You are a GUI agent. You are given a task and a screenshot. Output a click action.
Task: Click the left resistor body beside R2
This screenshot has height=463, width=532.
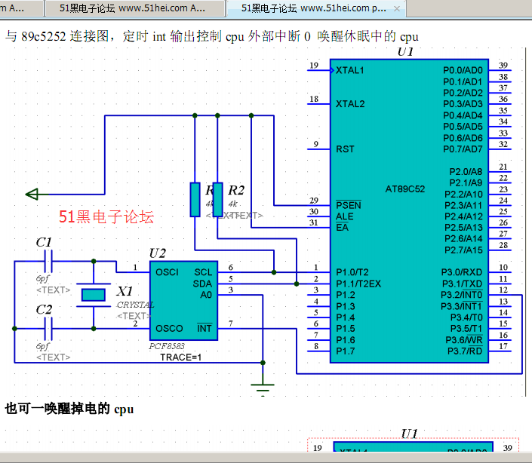coord(195,199)
